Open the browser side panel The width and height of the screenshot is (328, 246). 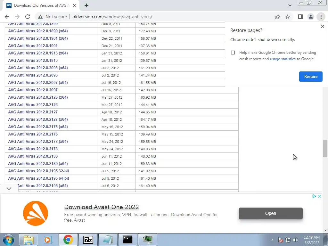pyautogui.click(x=300, y=17)
